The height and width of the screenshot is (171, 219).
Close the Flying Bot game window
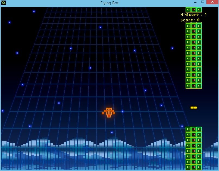pos(212,2)
